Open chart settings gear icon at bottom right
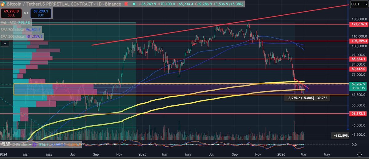This screenshot has width=369, height=159. click(x=359, y=154)
